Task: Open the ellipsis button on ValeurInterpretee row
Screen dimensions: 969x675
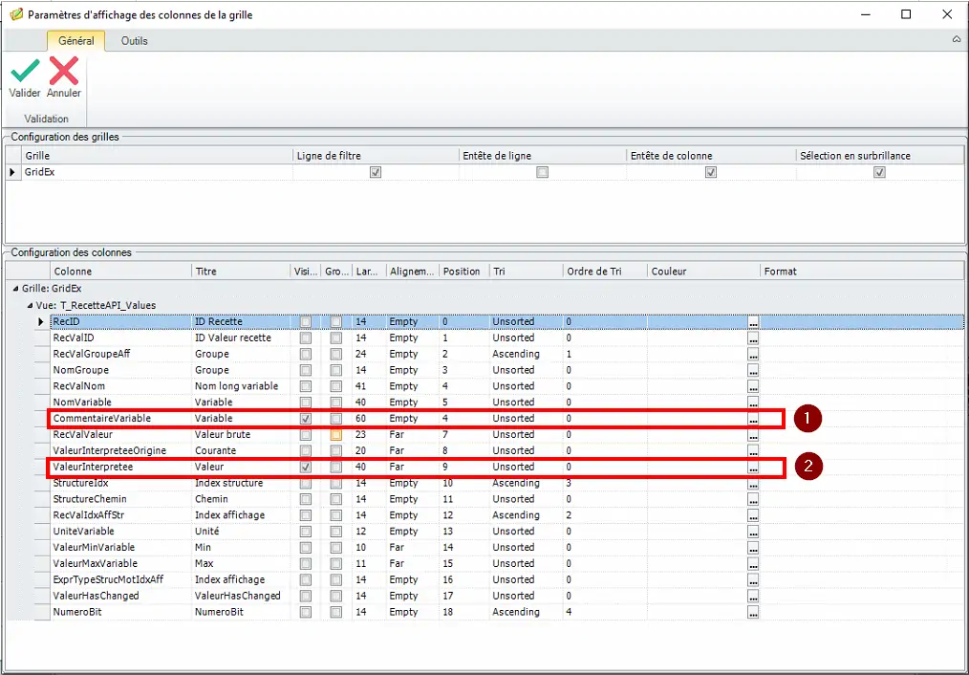Action: tap(753, 468)
